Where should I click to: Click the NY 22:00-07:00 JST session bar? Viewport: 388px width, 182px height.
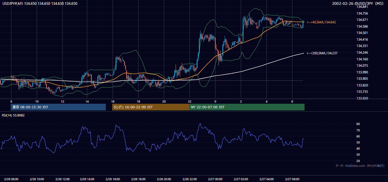tap(247, 107)
